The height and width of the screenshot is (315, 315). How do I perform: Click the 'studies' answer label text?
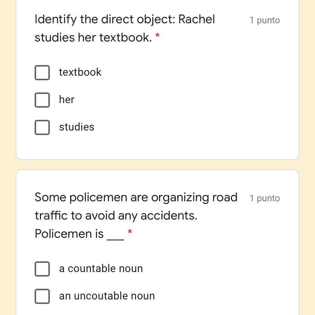(76, 127)
